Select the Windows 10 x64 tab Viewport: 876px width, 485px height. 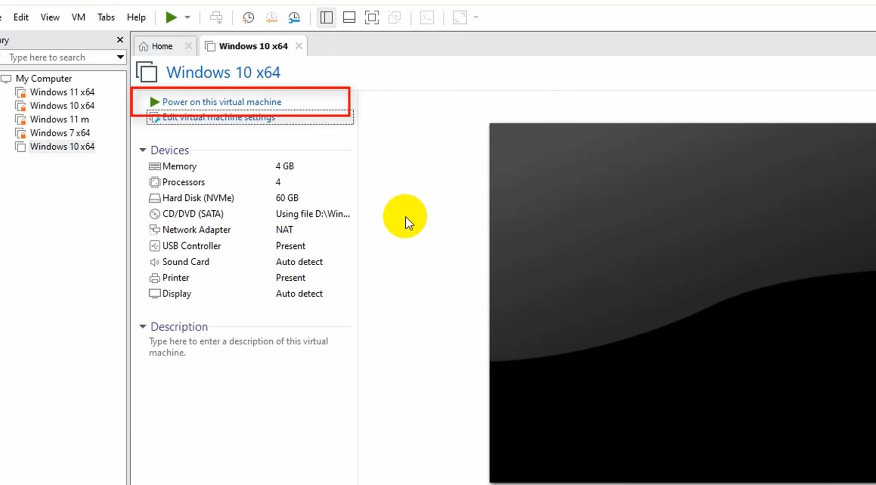(253, 46)
